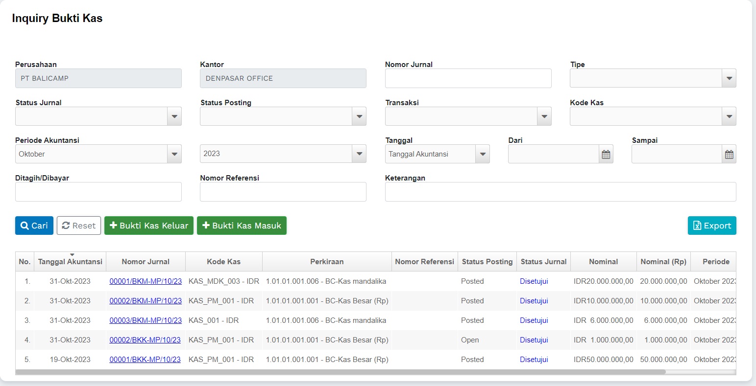Expand the Transaksi dropdown
Screen dimensions: 756x386
544,116
